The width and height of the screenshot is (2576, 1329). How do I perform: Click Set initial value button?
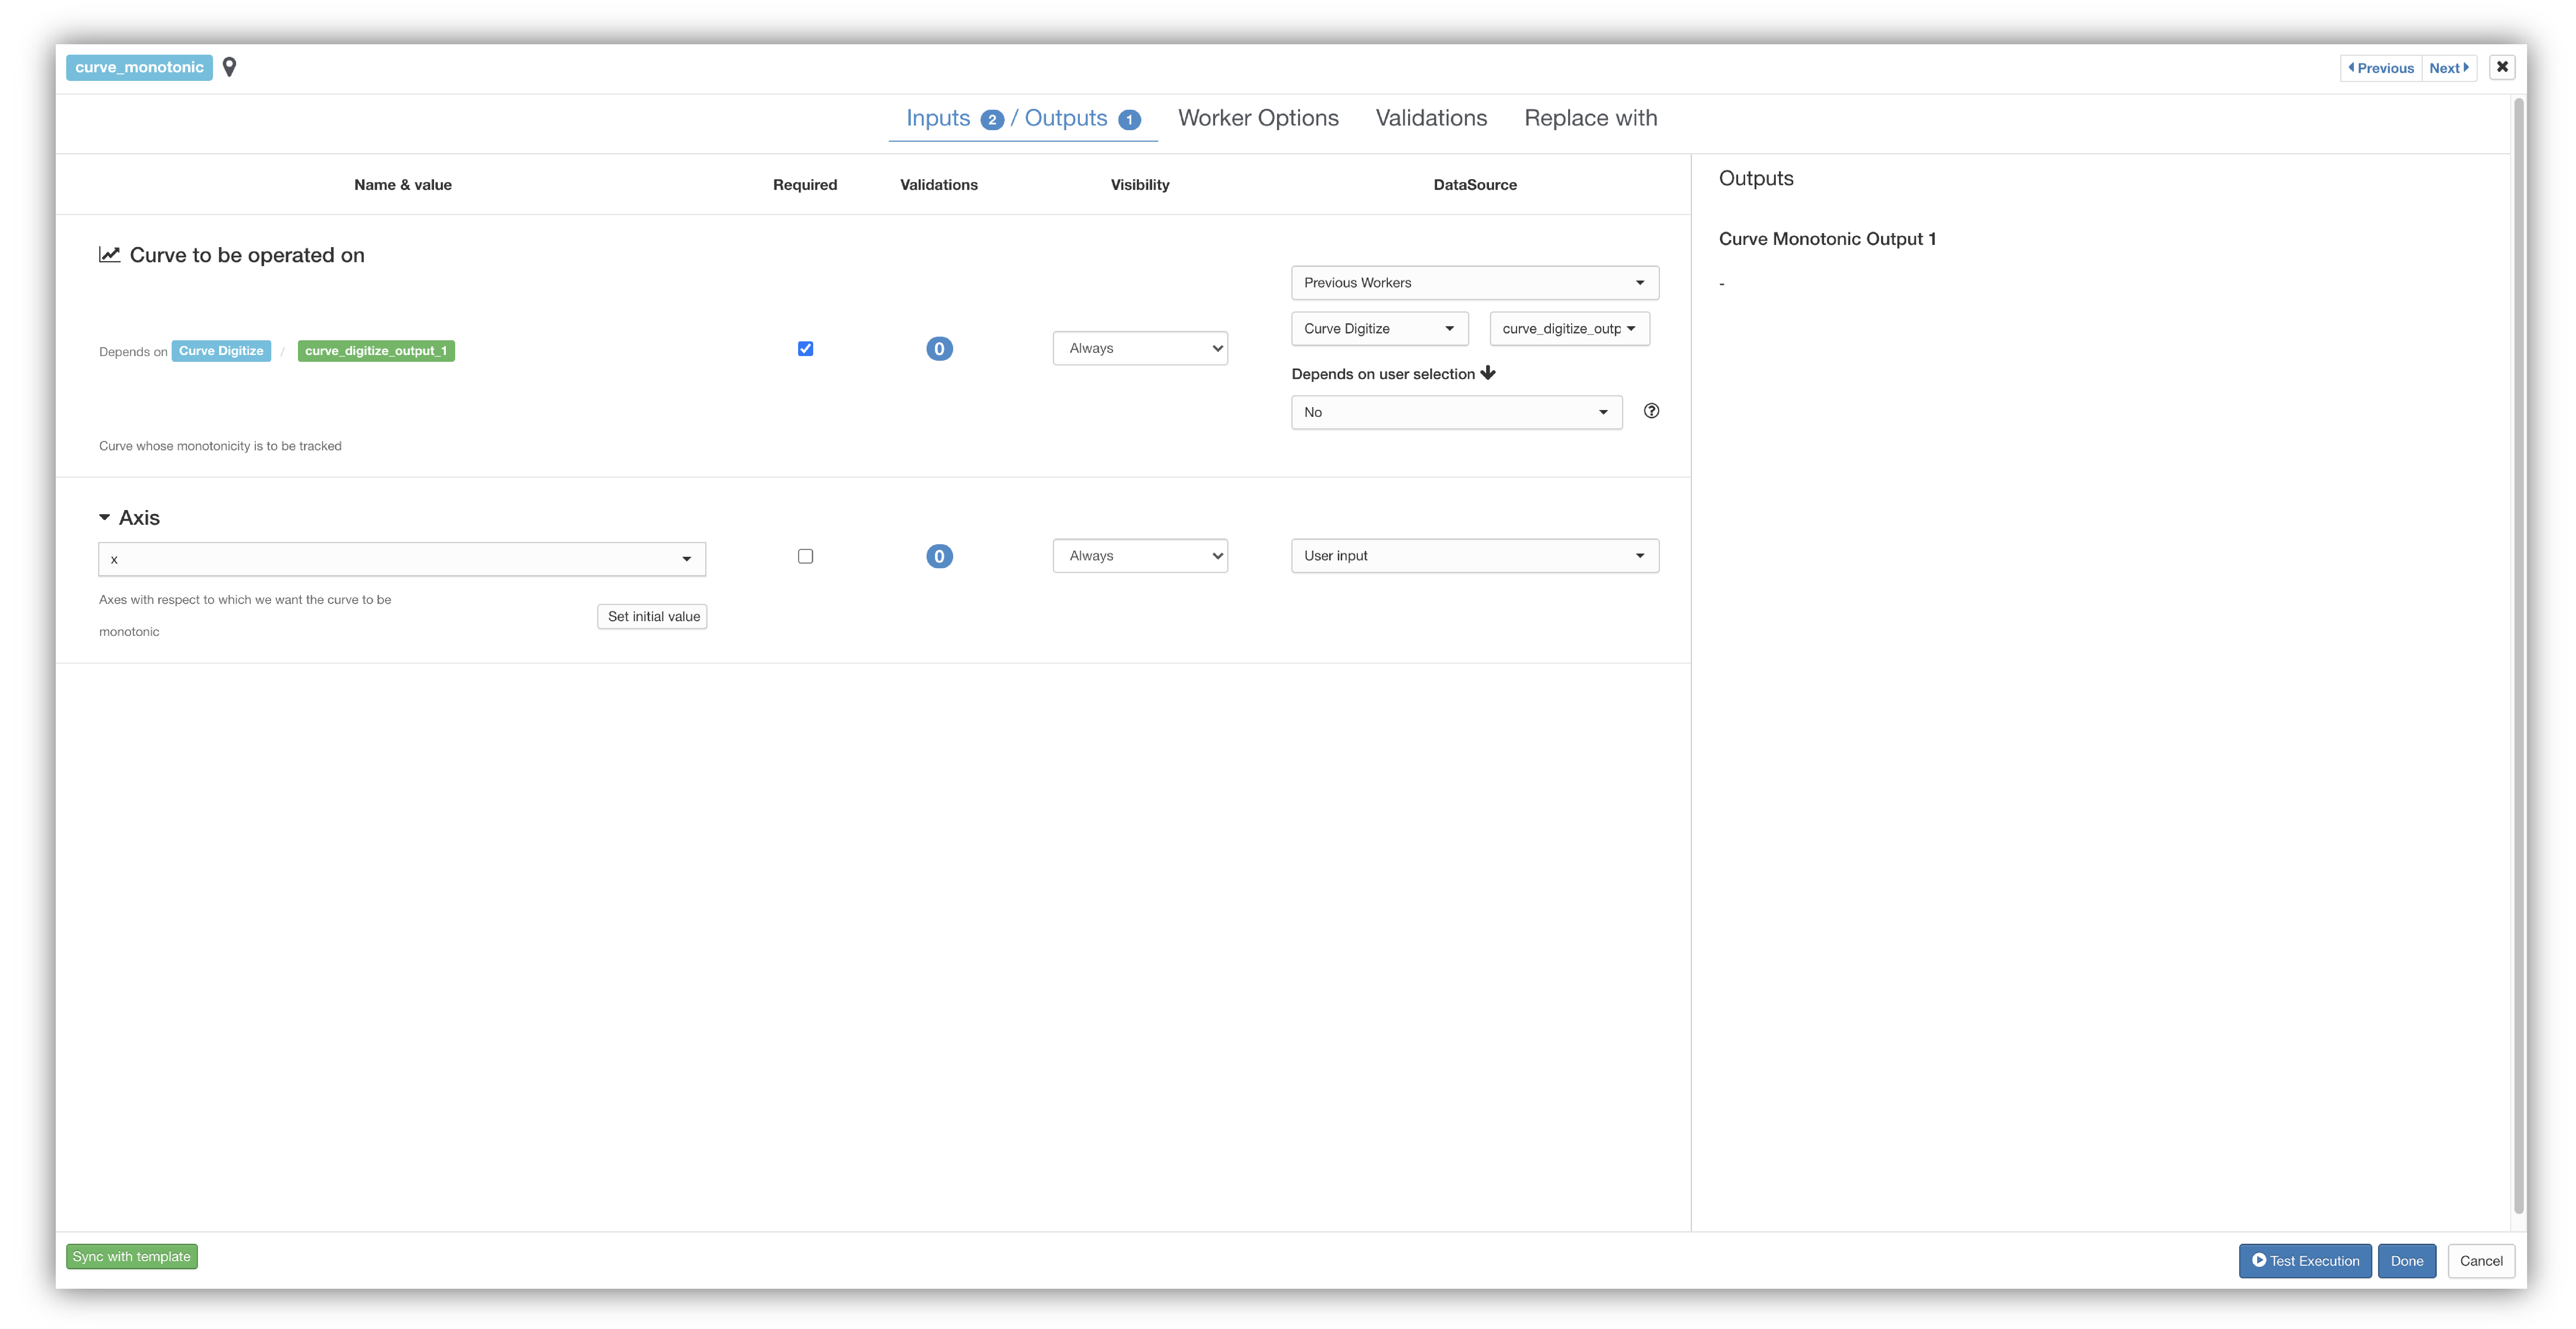652,616
